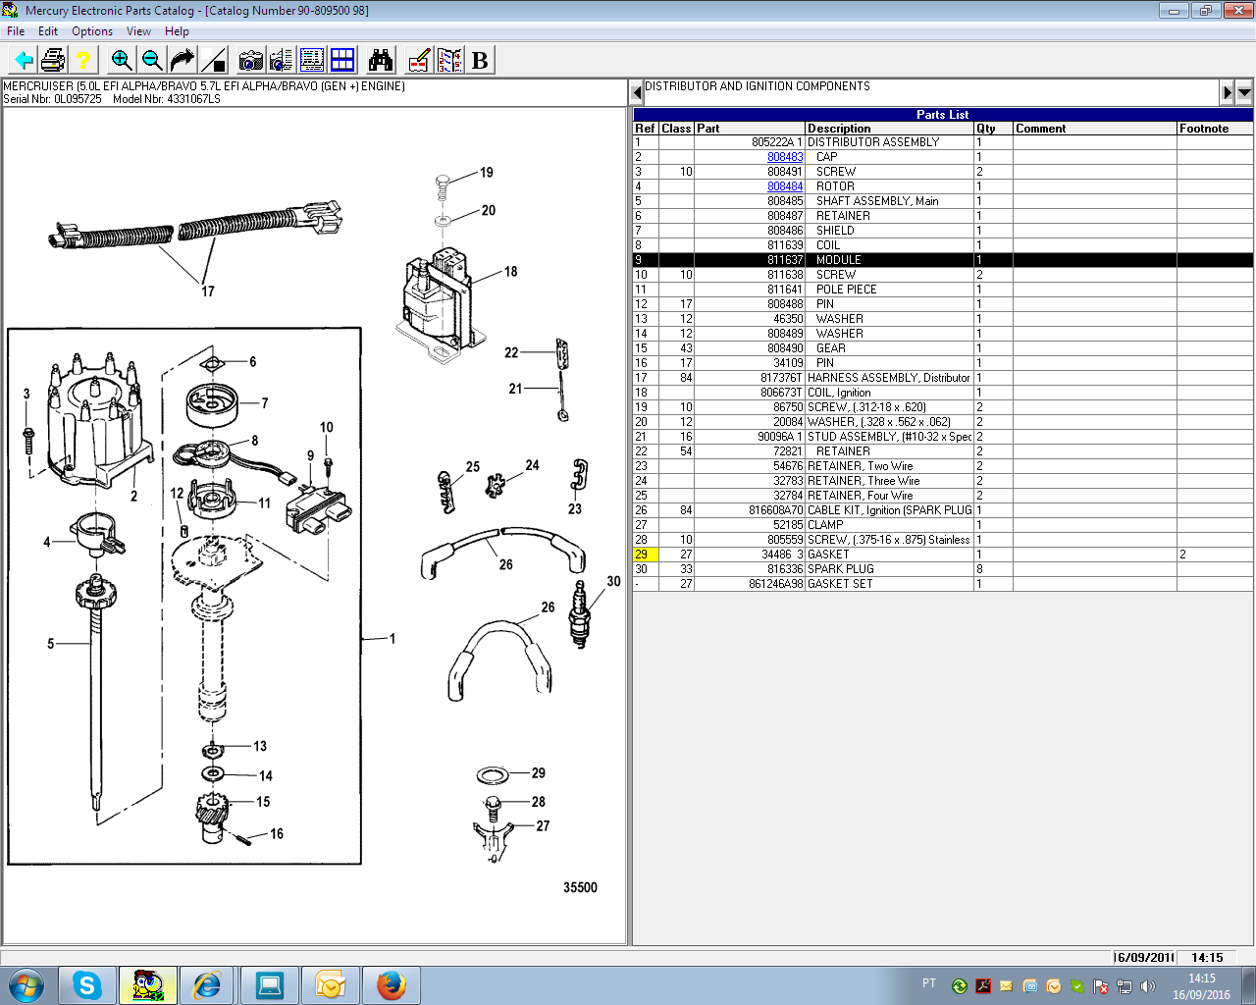This screenshot has height=1005, width=1256.
Task: Open part number link 808484
Action: (785, 186)
